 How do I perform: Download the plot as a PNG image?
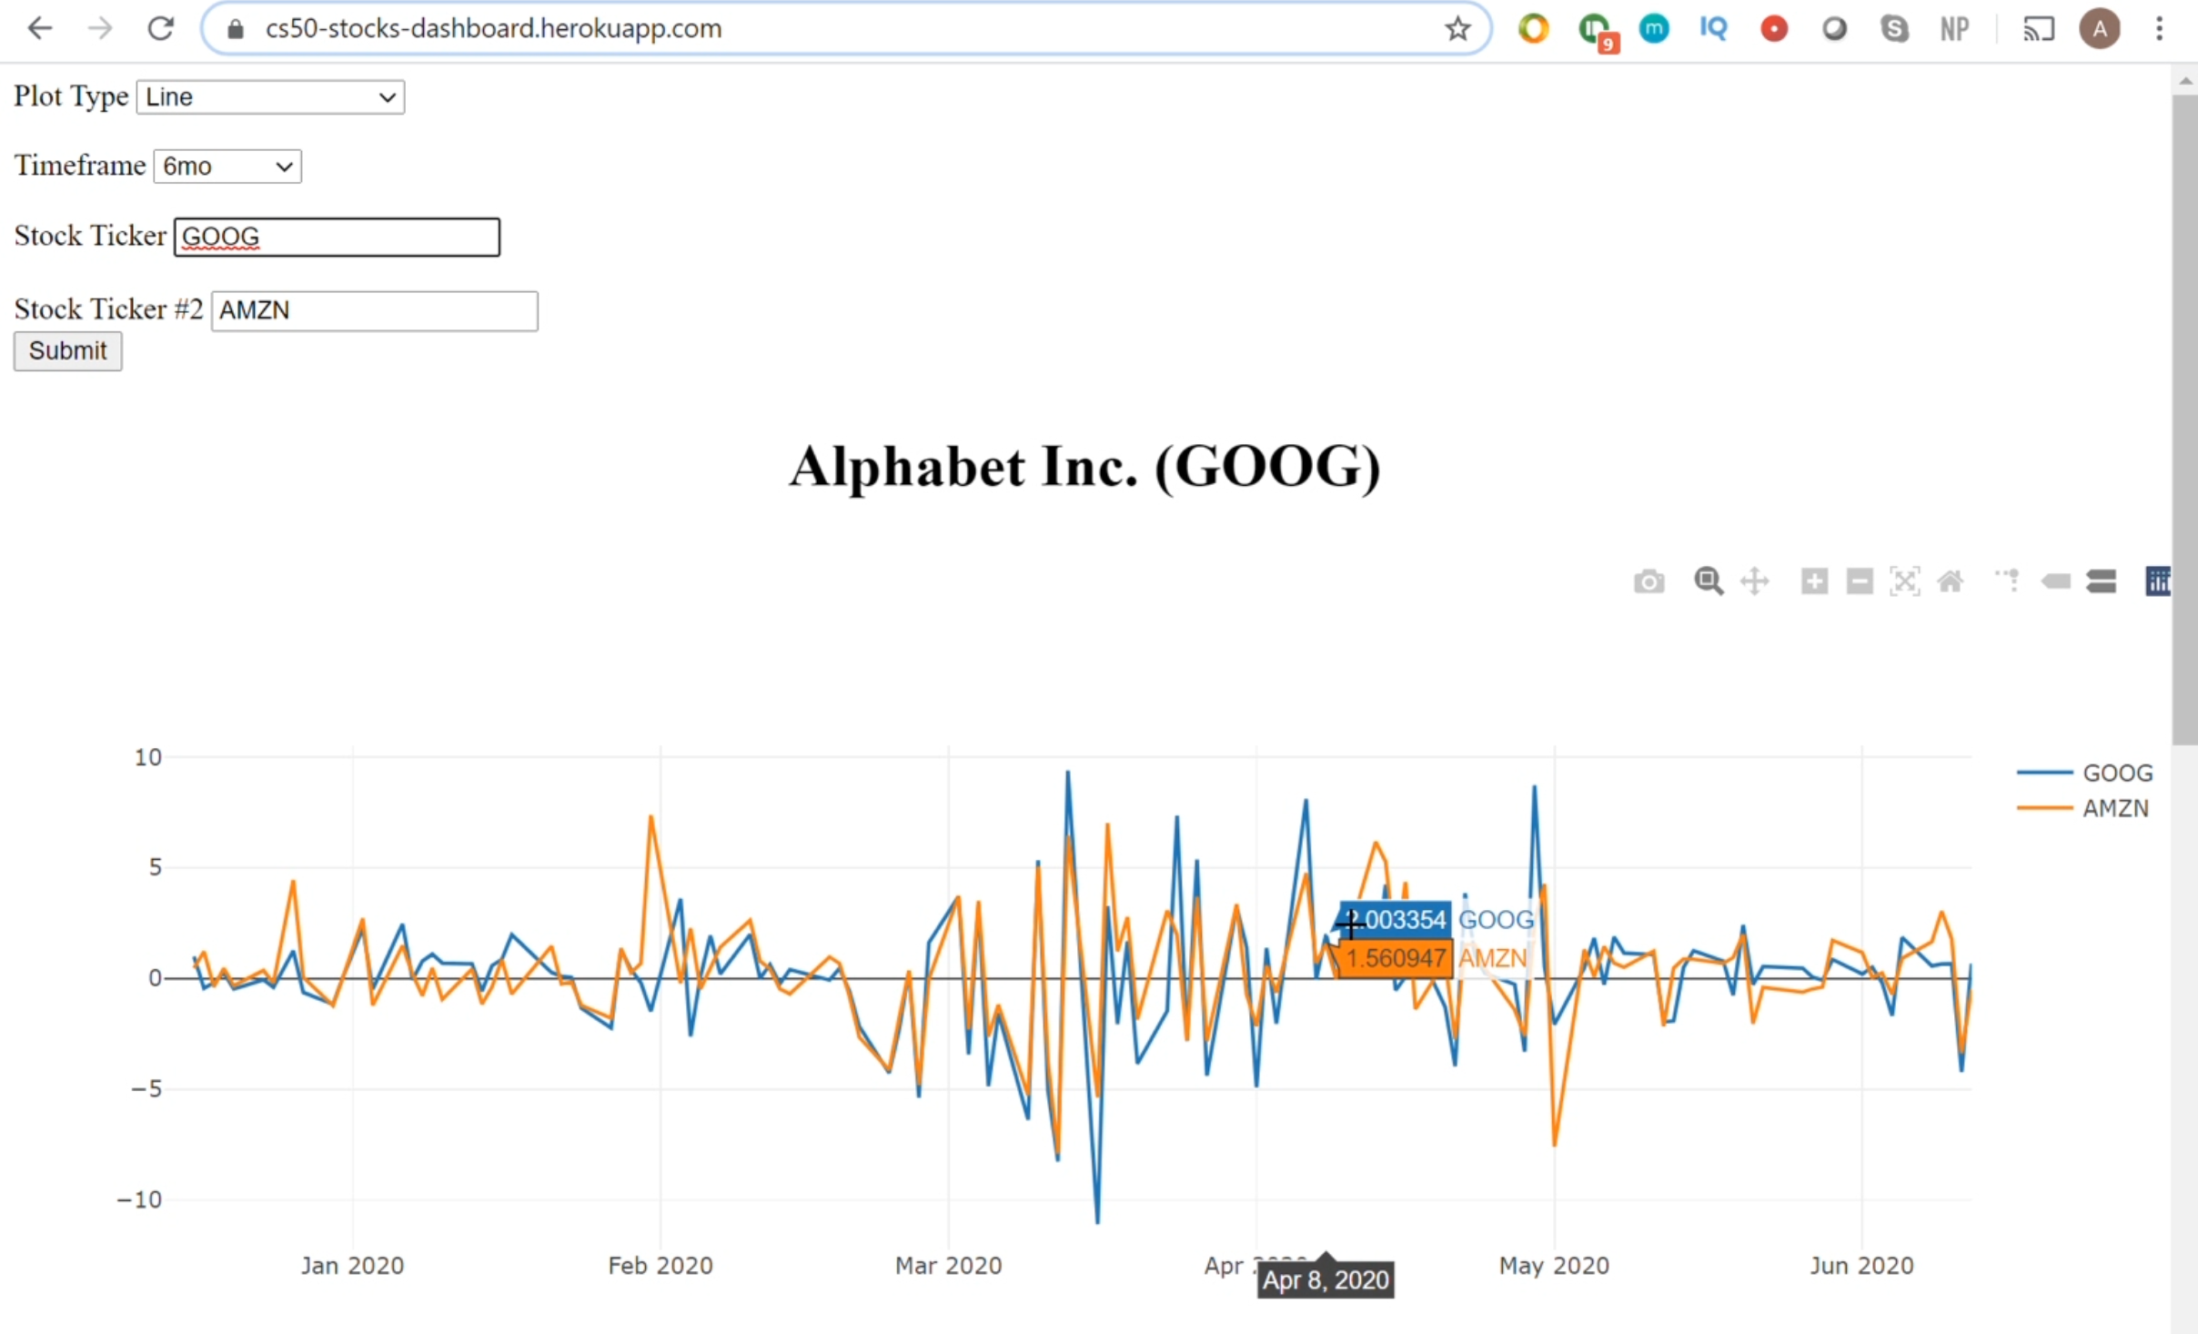point(1648,581)
